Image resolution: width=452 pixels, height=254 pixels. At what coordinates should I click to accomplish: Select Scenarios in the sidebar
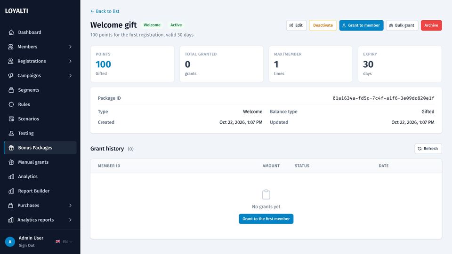coord(40,119)
